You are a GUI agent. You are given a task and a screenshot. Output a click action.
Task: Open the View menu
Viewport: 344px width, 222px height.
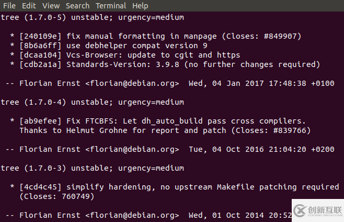(x=51, y=6)
